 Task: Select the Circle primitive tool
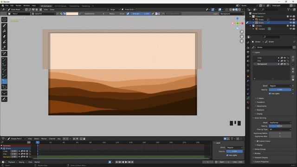click(x=4, y=87)
